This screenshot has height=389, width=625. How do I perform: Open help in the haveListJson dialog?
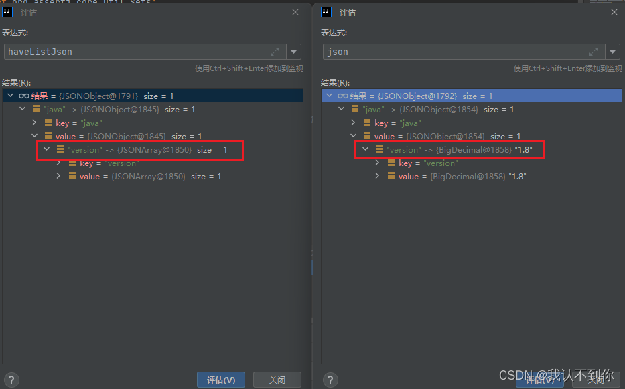[x=11, y=380]
